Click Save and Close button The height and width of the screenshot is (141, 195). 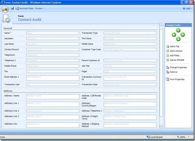[x=24, y=8]
